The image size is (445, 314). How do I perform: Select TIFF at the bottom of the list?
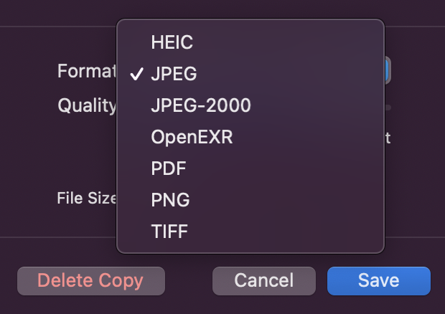coord(170,232)
